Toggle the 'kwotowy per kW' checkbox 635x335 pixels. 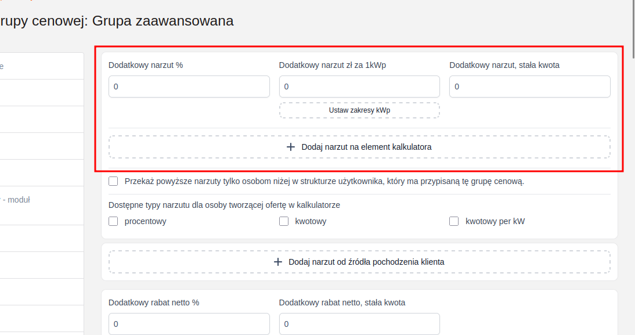click(x=454, y=221)
